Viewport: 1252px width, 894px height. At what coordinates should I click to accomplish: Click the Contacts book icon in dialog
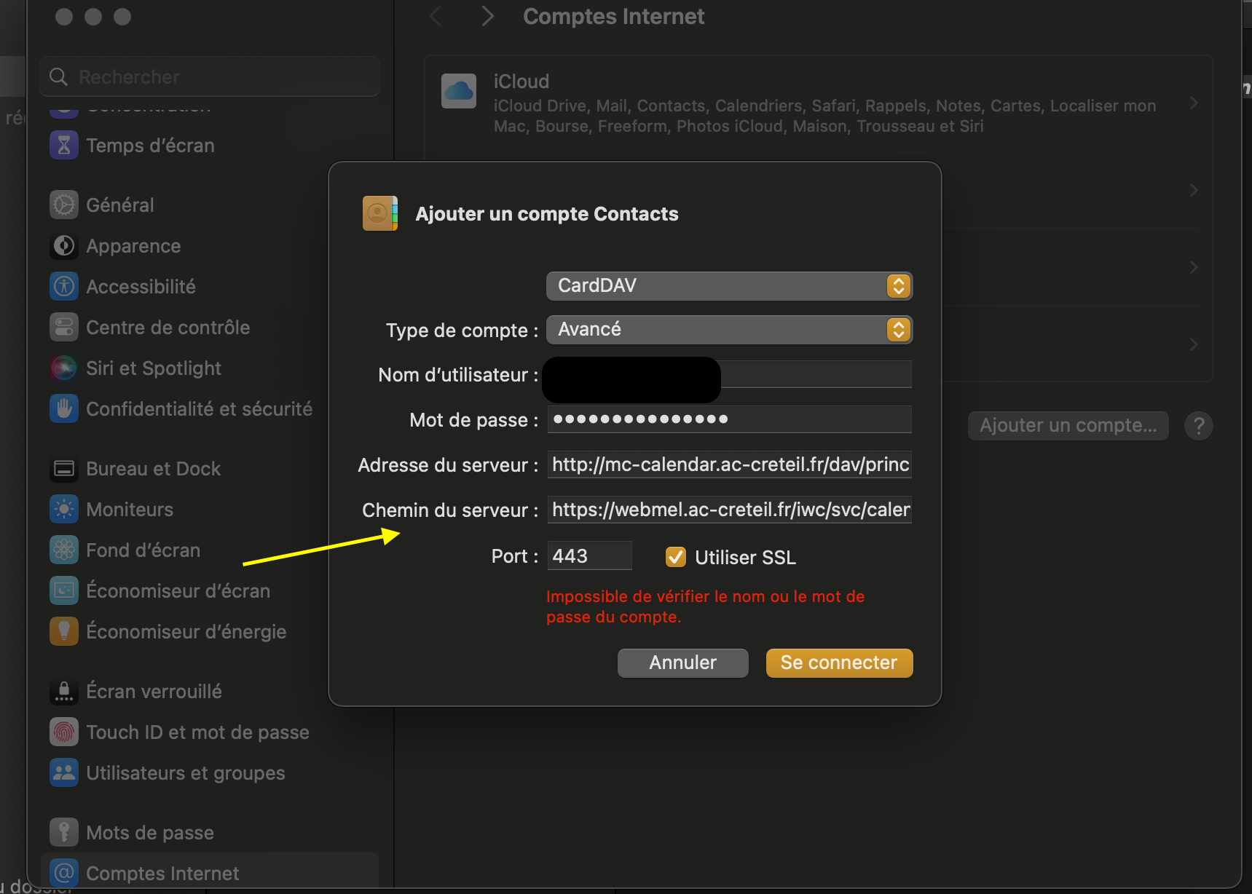click(x=380, y=213)
